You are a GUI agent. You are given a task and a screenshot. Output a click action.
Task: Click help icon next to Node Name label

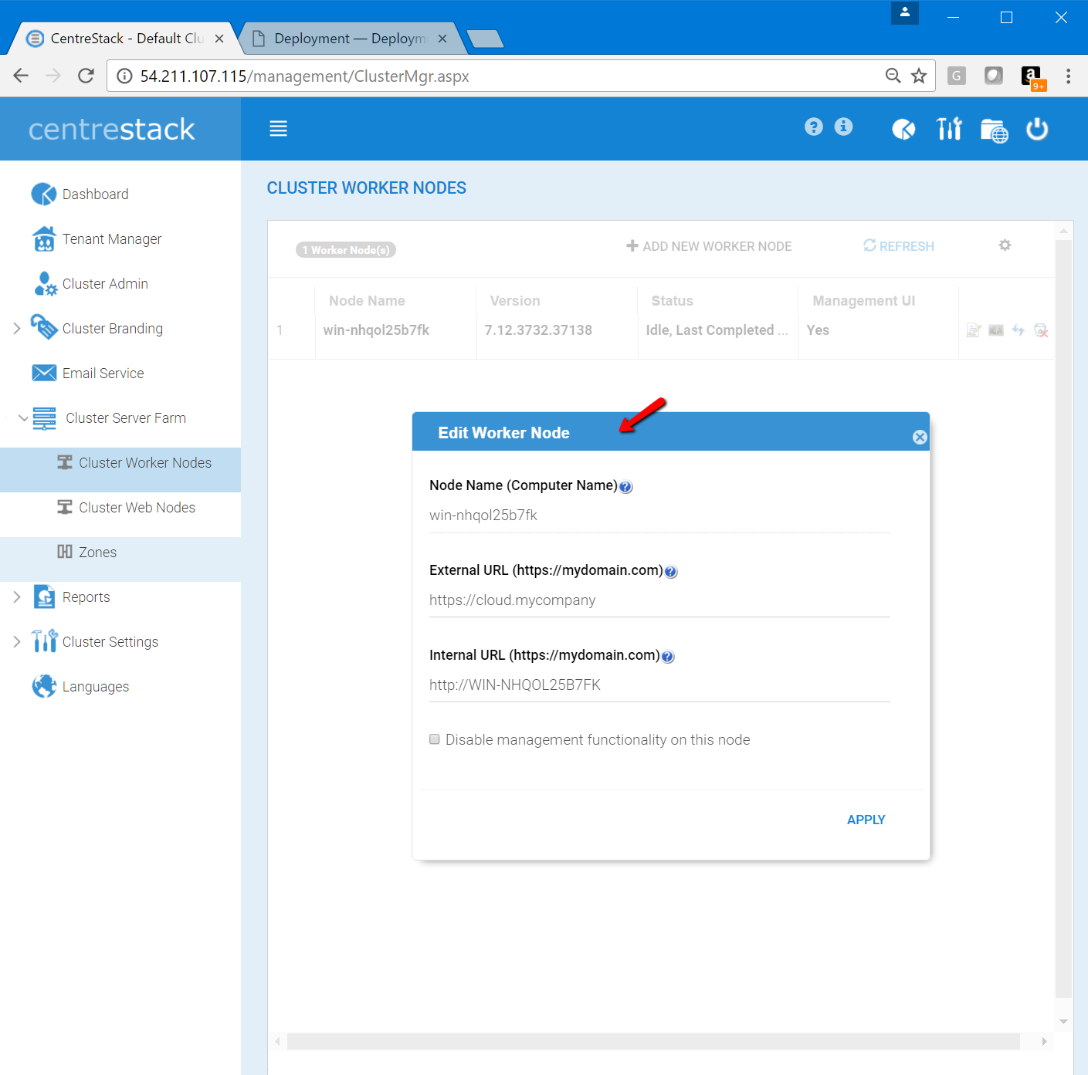(x=626, y=487)
